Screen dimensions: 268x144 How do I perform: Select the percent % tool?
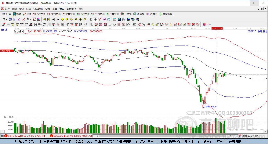[x=144, y=24]
